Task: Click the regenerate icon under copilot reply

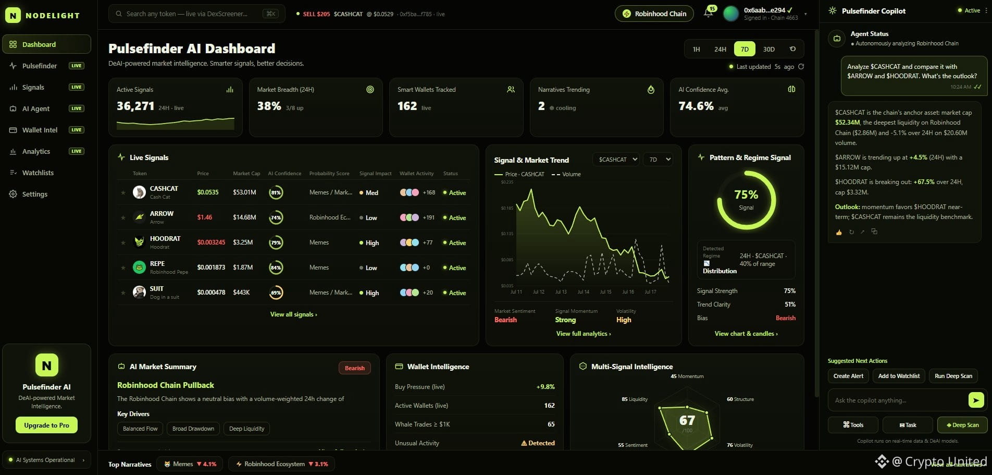Action: [x=851, y=232]
